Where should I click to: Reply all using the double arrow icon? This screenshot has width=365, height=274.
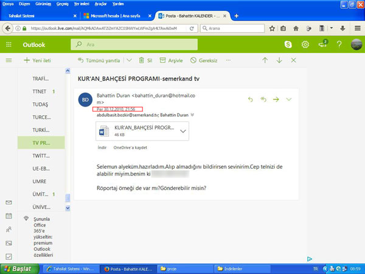263,99
